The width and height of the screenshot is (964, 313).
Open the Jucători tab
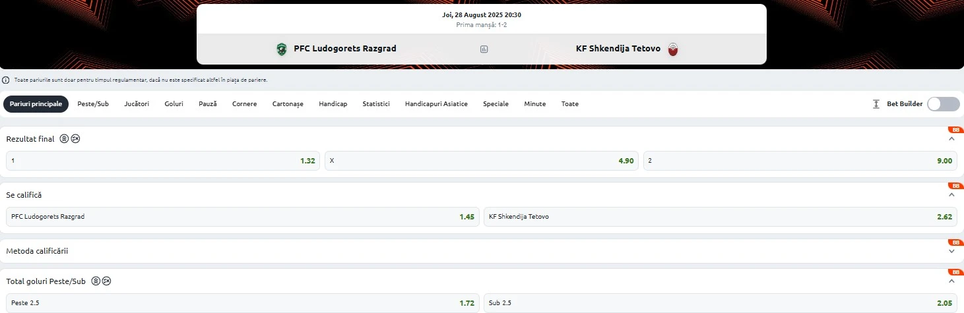click(x=137, y=104)
